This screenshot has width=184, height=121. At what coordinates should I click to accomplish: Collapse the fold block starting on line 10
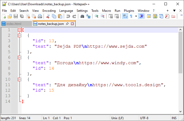(x=19, y=80)
